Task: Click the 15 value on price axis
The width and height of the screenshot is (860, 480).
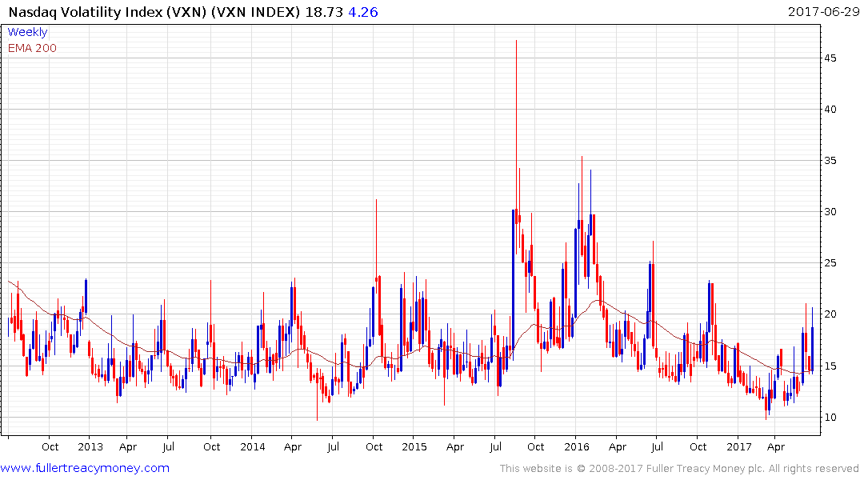Action: [x=830, y=366]
